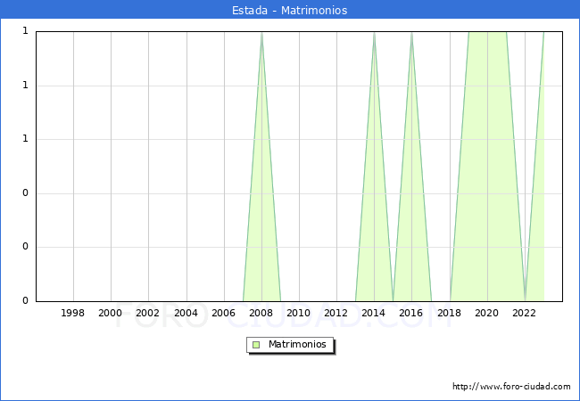Select the 2006 x-axis label
Viewport: 580px width, 401px height.
coord(223,313)
